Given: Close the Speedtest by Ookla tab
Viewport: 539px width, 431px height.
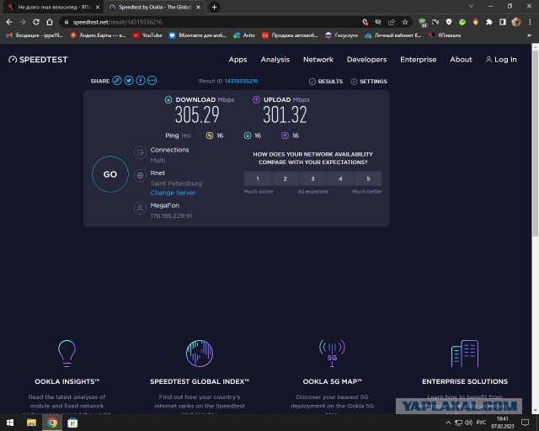Looking at the screenshot, I should point(199,8).
